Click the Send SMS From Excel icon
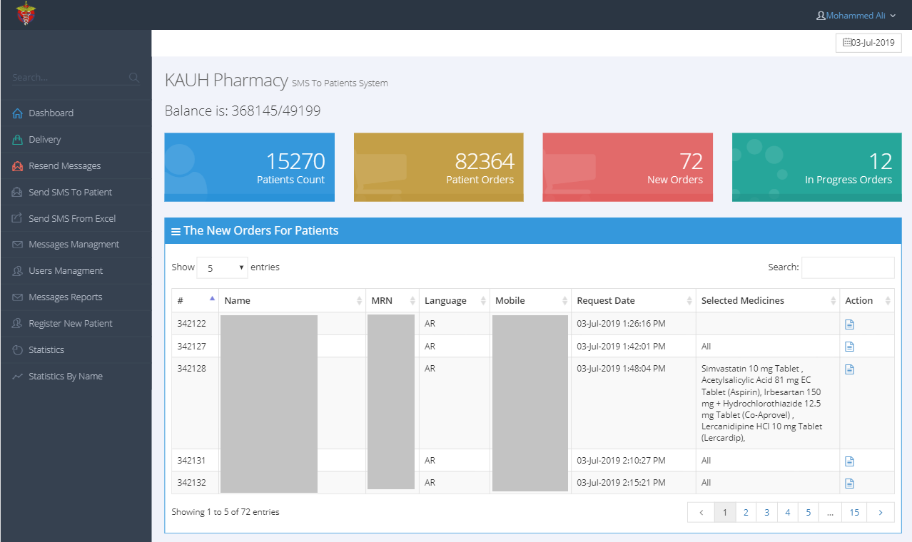The width and height of the screenshot is (912, 542). click(x=18, y=219)
